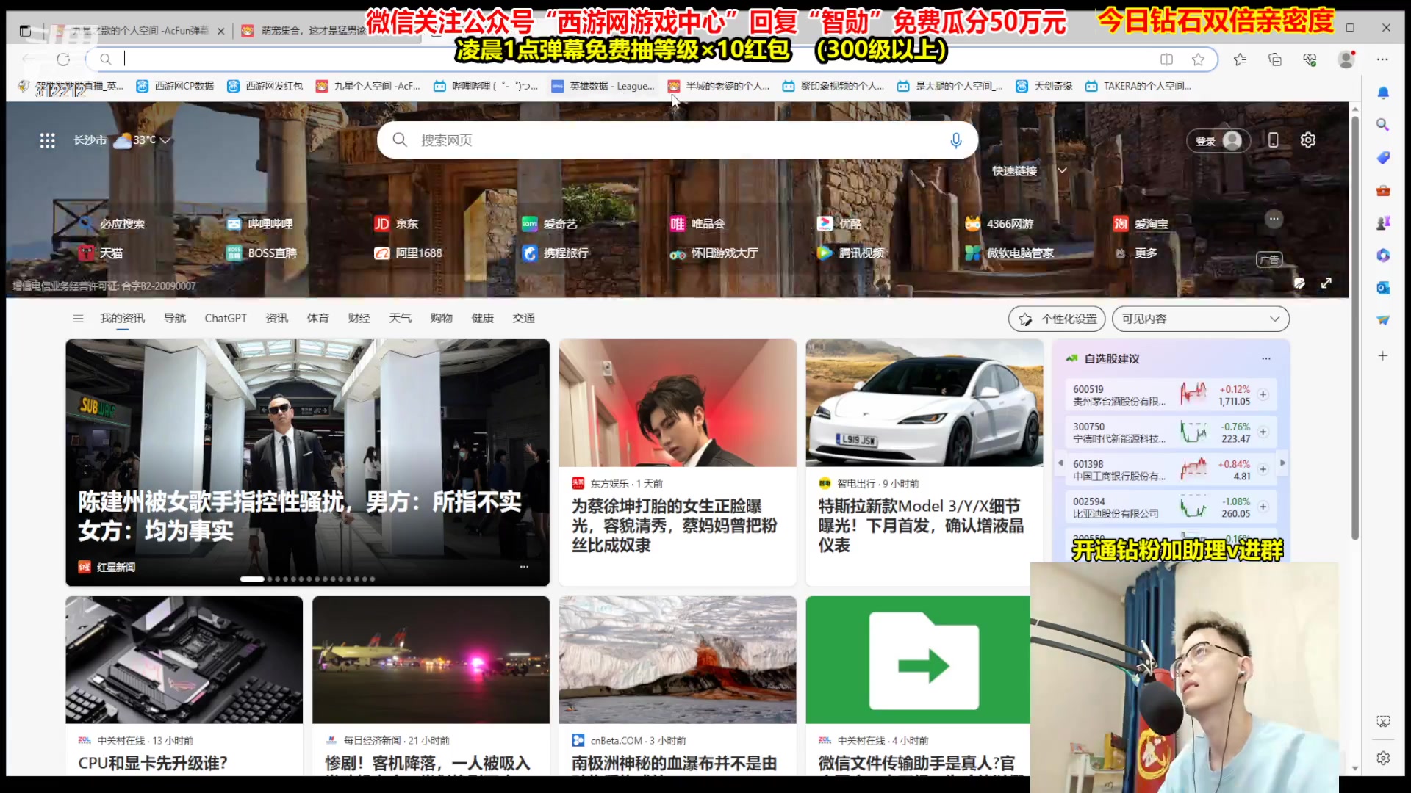Open apps grid launcher icon
Image resolution: width=1411 pixels, height=793 pixels.
tap(48, 140)
